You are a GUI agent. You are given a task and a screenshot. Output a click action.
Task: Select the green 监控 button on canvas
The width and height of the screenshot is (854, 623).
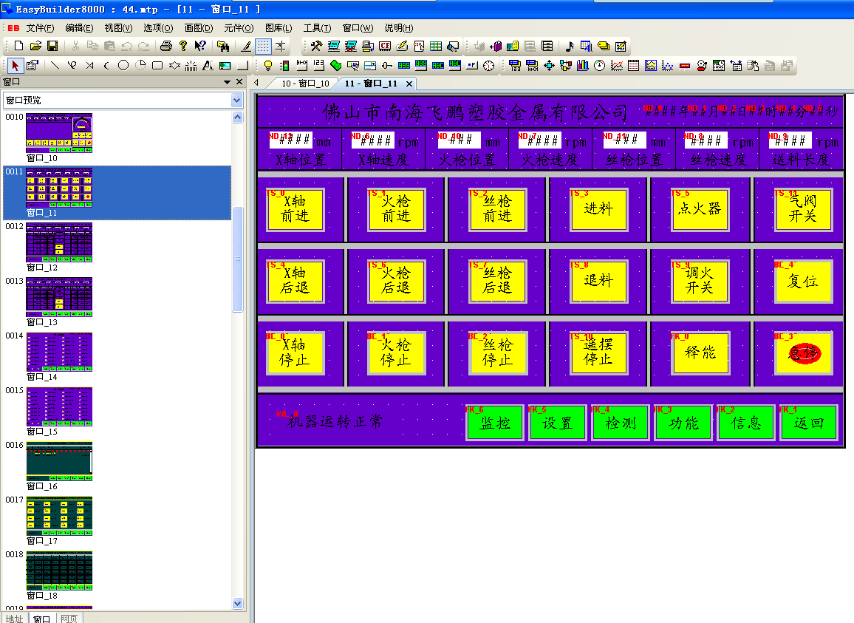click(495, 423)
